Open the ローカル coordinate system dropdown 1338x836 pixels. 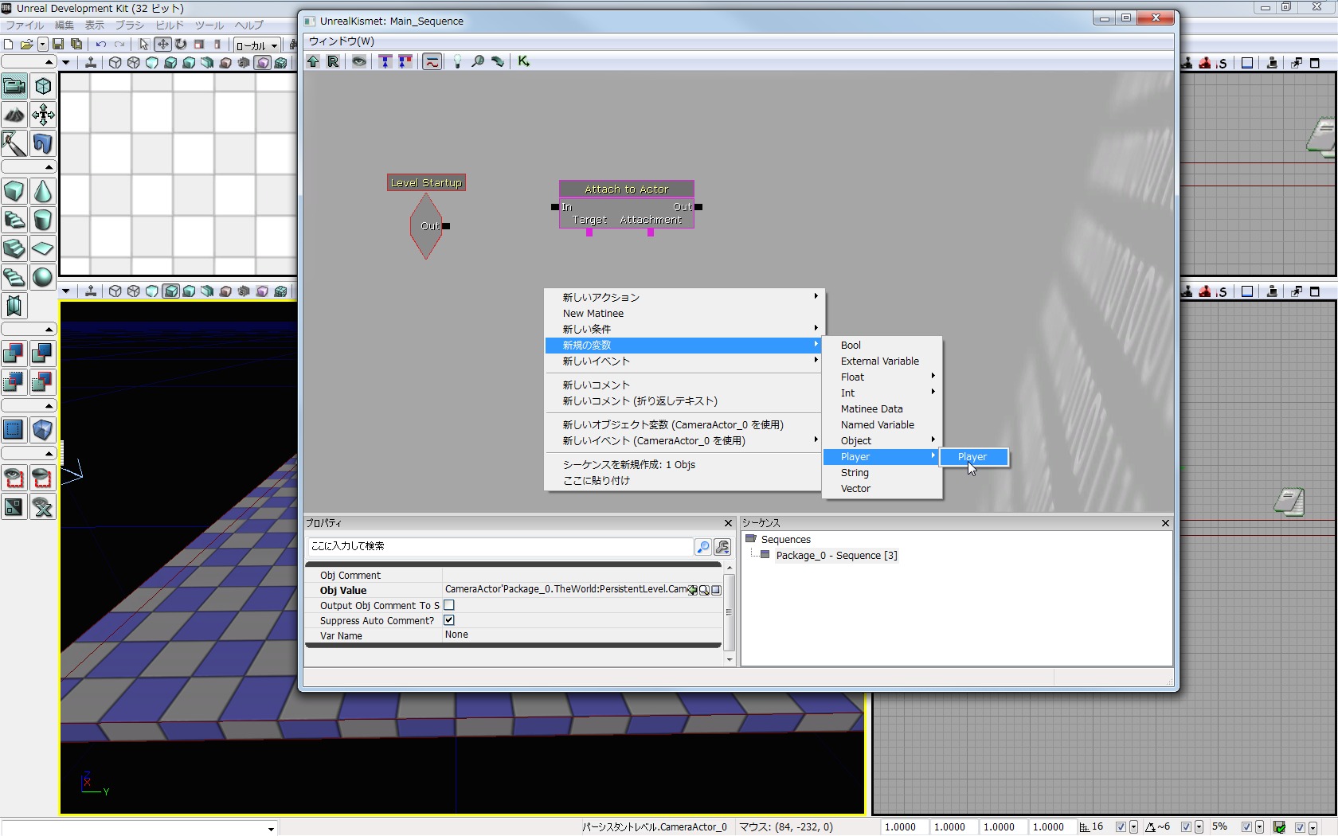click(x=256, y=45)
